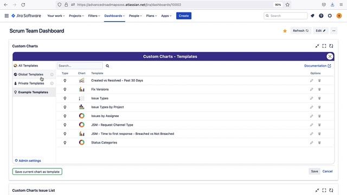Image resolution: width=347 pixels, height=195 pixels.
Task: Delete the Issues by Assignee template
Action: point(319,116)
